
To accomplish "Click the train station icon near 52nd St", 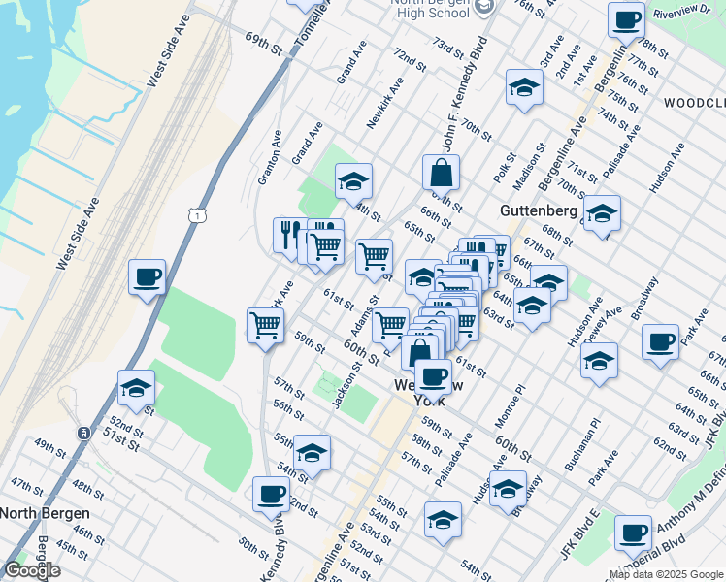I will click(84, 432).
